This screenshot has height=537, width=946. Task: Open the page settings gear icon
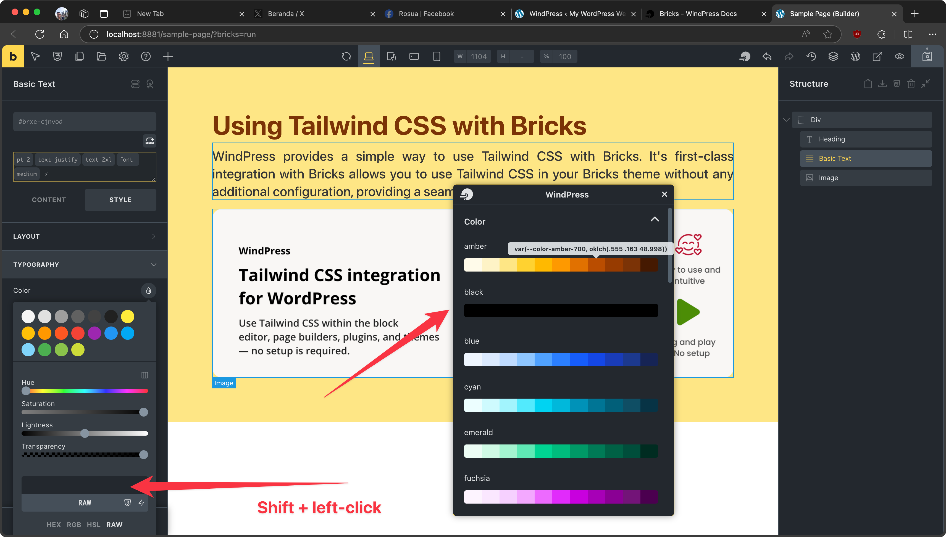tap(123, 56)
